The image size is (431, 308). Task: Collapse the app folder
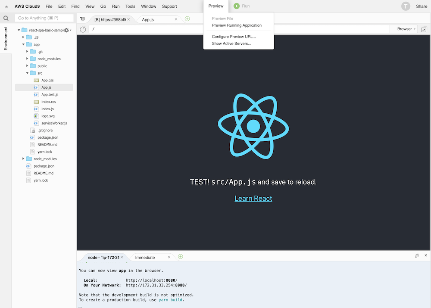[23, 44]
